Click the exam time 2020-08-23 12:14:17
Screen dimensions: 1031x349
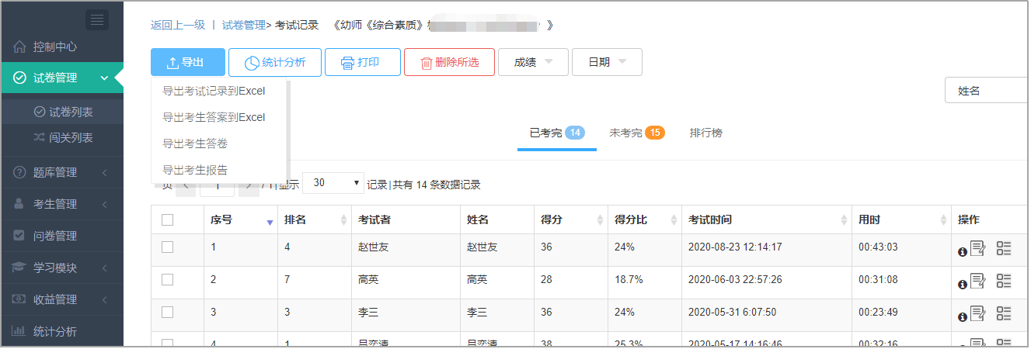click(x=735, y=247)
